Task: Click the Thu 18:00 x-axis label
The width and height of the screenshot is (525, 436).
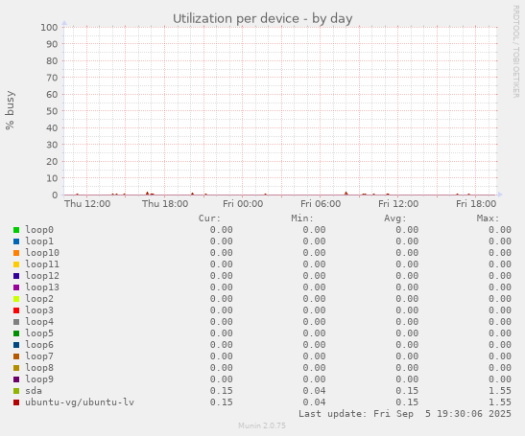Action: 165,203
